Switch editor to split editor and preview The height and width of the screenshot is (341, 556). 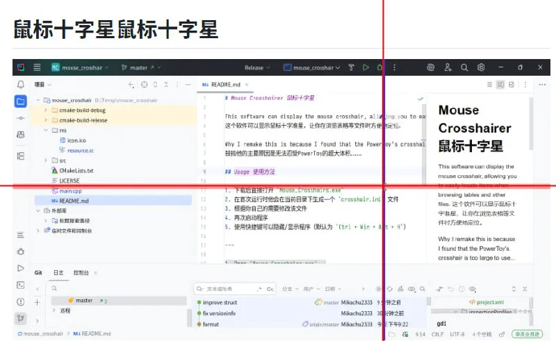point(500,84)
